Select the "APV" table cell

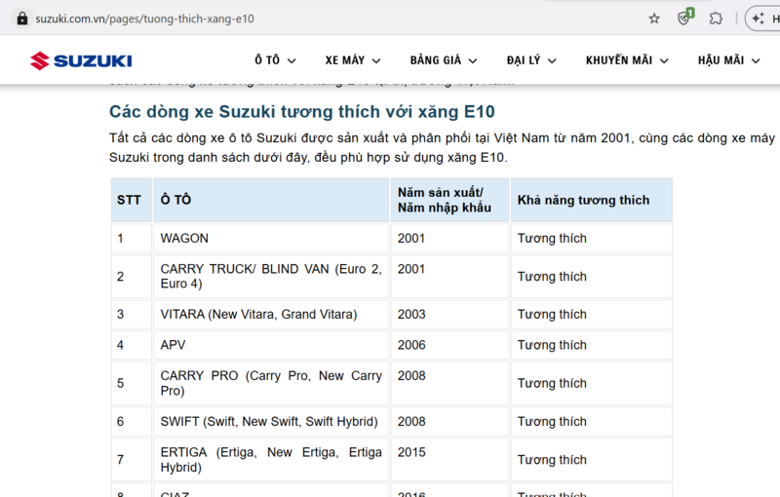[271, 345]
